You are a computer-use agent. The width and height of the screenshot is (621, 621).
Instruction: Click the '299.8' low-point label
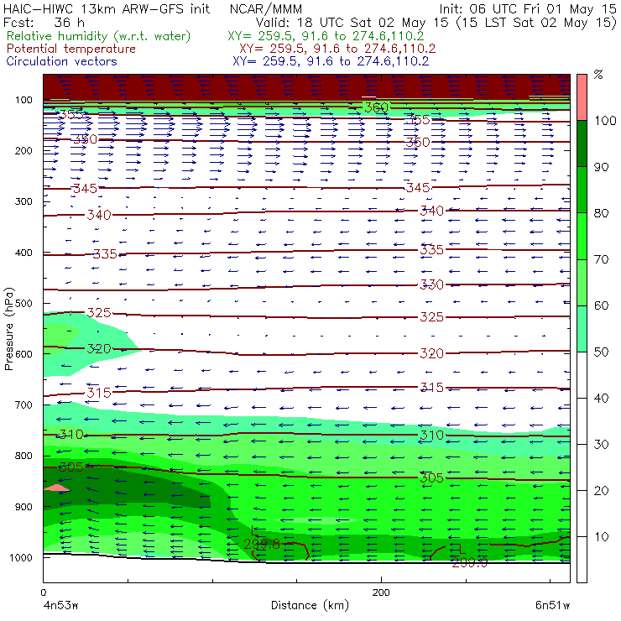tap(261, 544)
